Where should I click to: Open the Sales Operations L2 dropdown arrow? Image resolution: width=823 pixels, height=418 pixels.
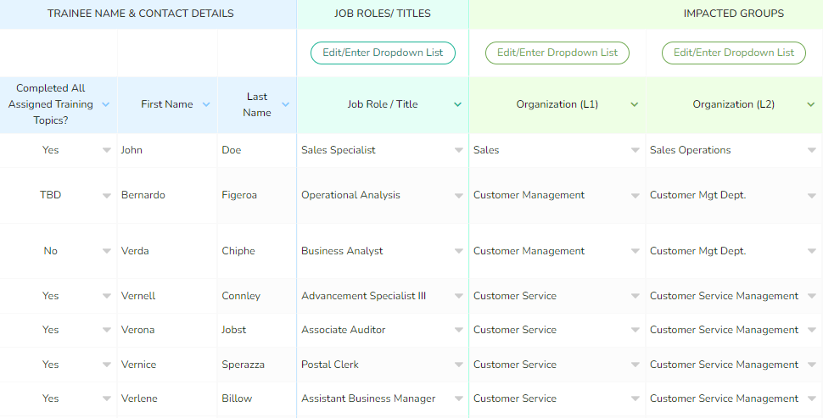click(811, 150)
